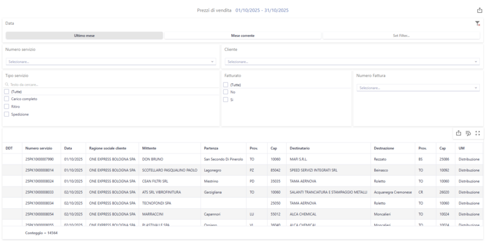This screenshot has height=241, width=486.
Task: Click the 26020 destination Cap cell
Action: (x=446, y=192)
